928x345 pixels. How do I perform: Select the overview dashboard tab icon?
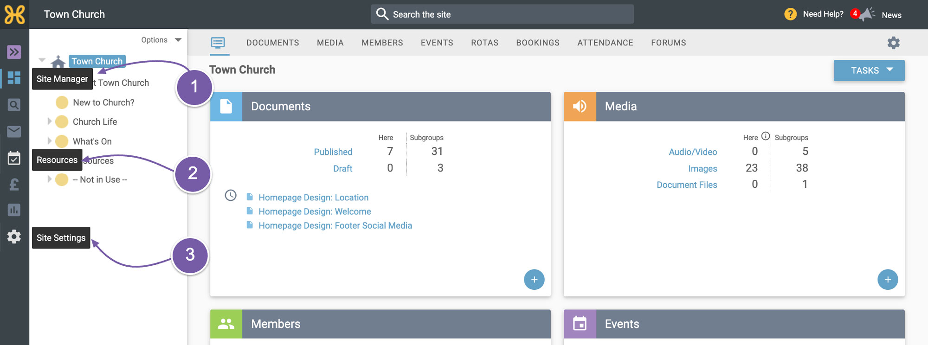pos(218,43)
